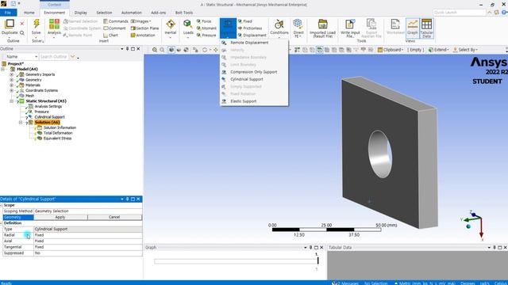The image size is (508, 285).
Task: Select Analysis Settings in the outline
Action: (48, 106)
